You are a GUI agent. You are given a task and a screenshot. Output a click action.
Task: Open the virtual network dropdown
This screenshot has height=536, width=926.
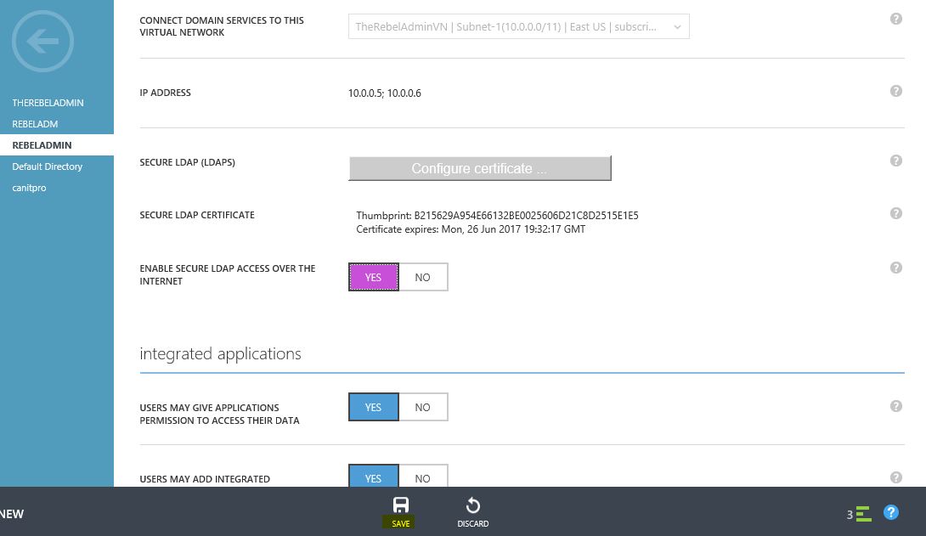coord(518,26)
